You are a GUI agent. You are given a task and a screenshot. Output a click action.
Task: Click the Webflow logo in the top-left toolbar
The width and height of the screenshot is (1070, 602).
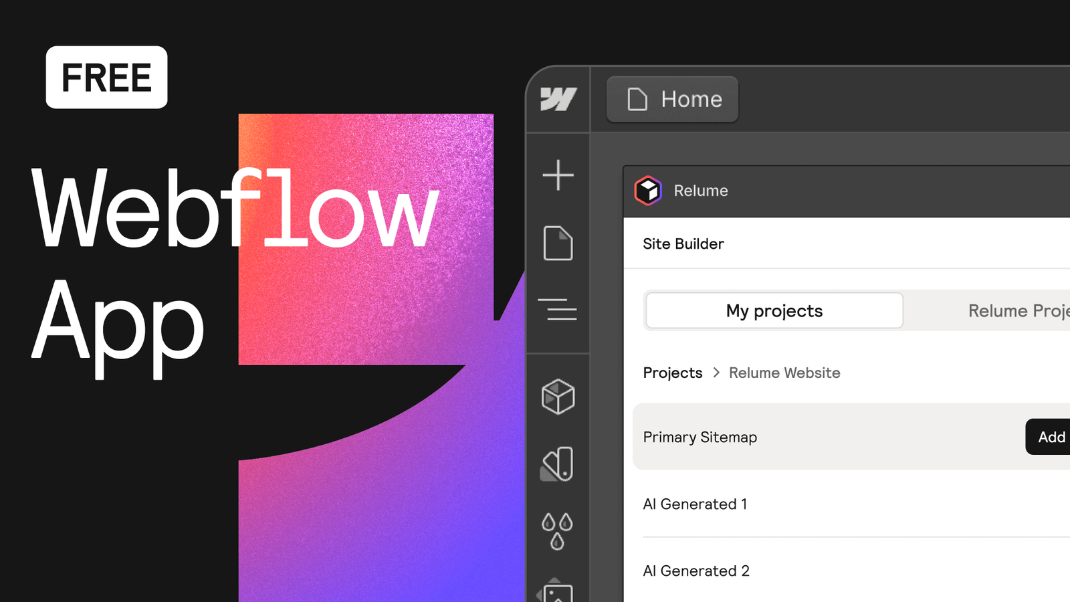(x=558, y=99)
